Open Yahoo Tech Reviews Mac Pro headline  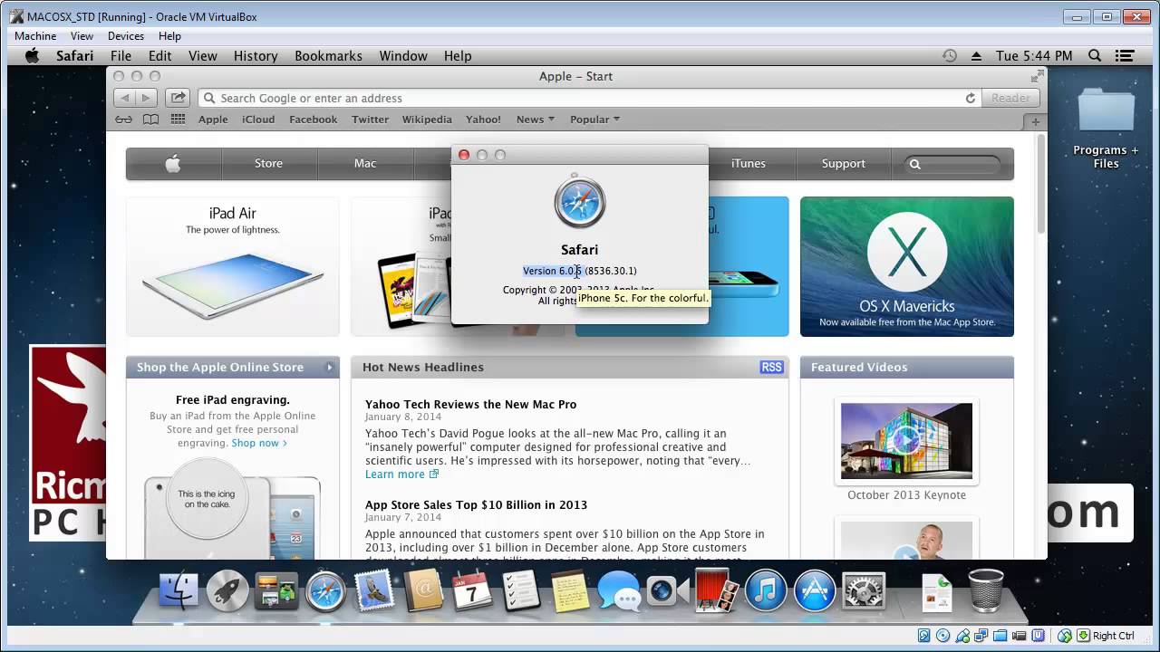(x=470, y=405)
